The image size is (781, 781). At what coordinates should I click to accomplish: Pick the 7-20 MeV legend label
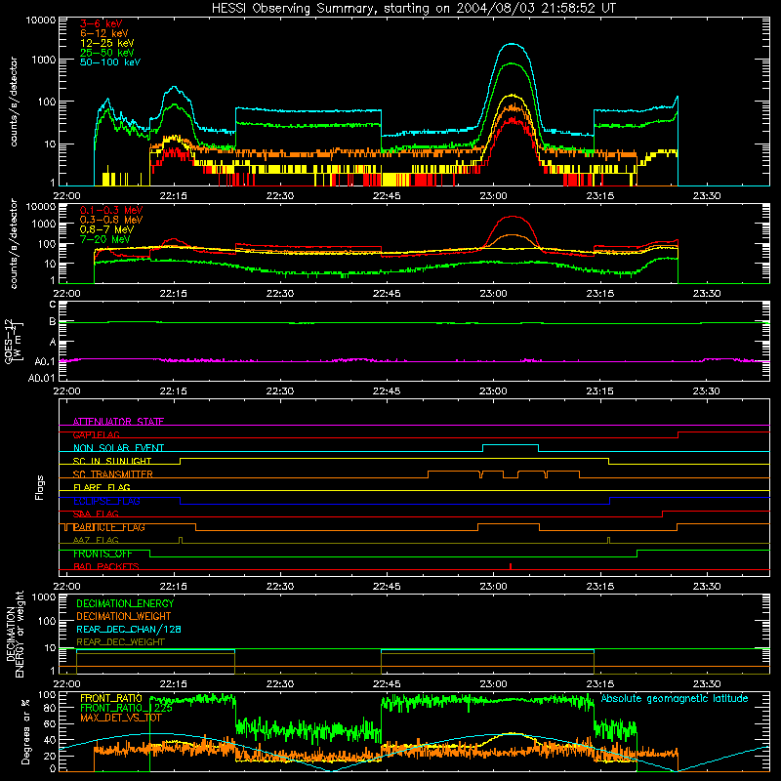pos(104,239)
